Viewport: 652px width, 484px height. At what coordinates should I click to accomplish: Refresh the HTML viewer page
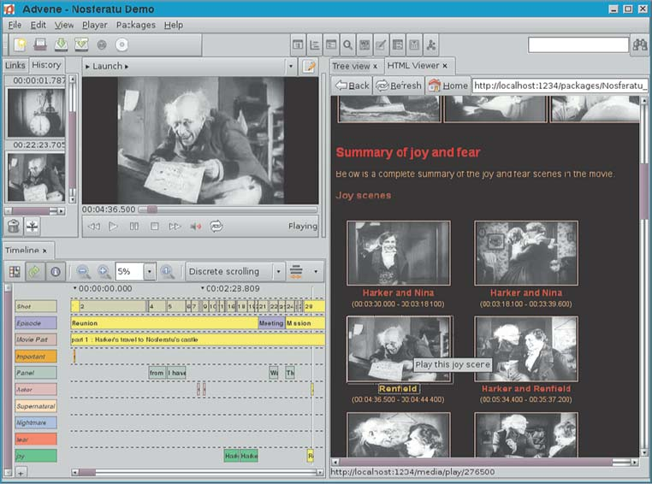point(399,86)
